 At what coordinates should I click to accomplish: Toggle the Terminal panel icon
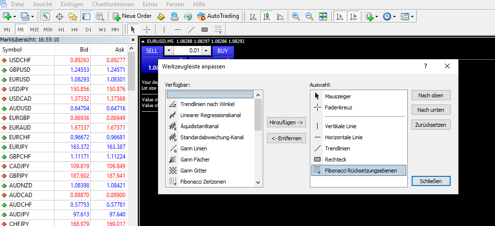[x=86, y=16]
